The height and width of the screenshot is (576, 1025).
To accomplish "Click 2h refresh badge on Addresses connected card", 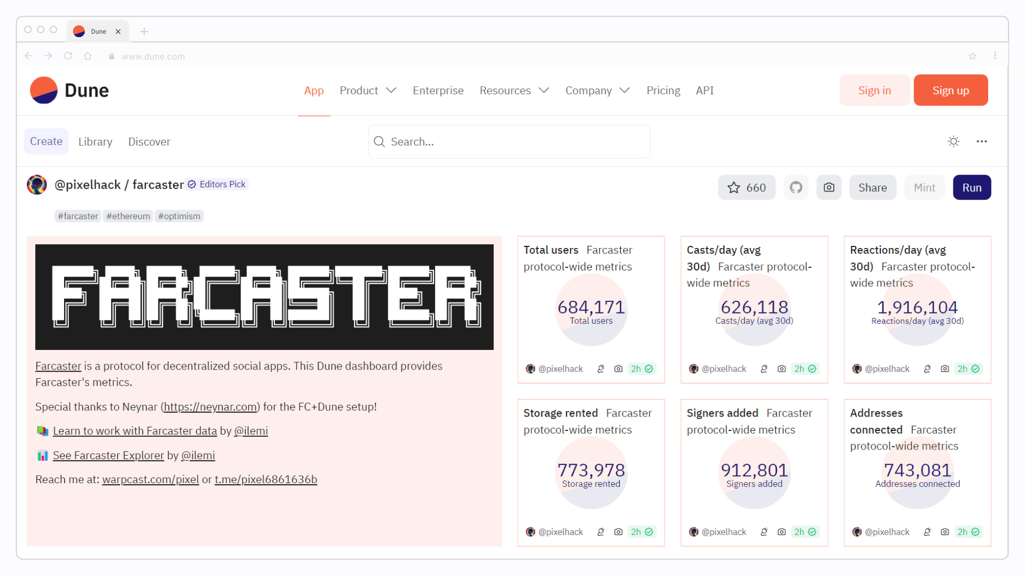I will tap(968, 532).
